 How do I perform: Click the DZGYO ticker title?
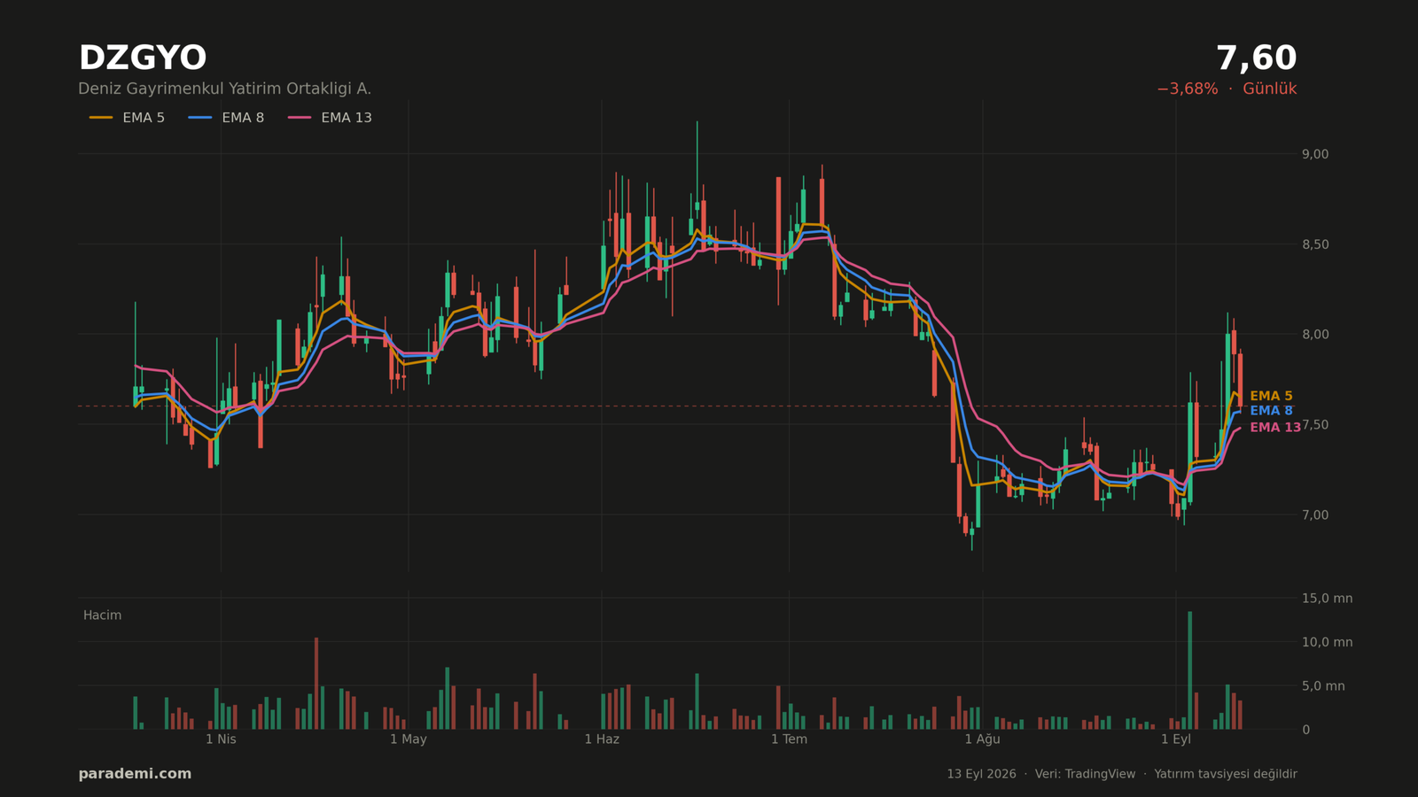142,58
